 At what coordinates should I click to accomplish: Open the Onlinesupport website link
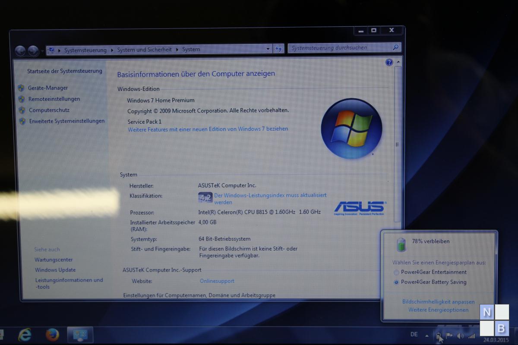[x=217, y=281]
